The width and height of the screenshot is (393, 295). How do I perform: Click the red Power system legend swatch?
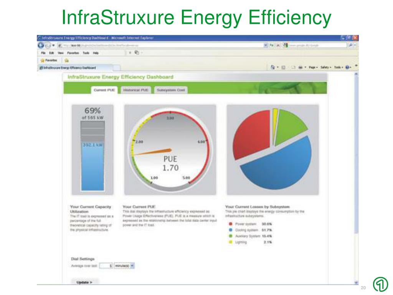231,224
